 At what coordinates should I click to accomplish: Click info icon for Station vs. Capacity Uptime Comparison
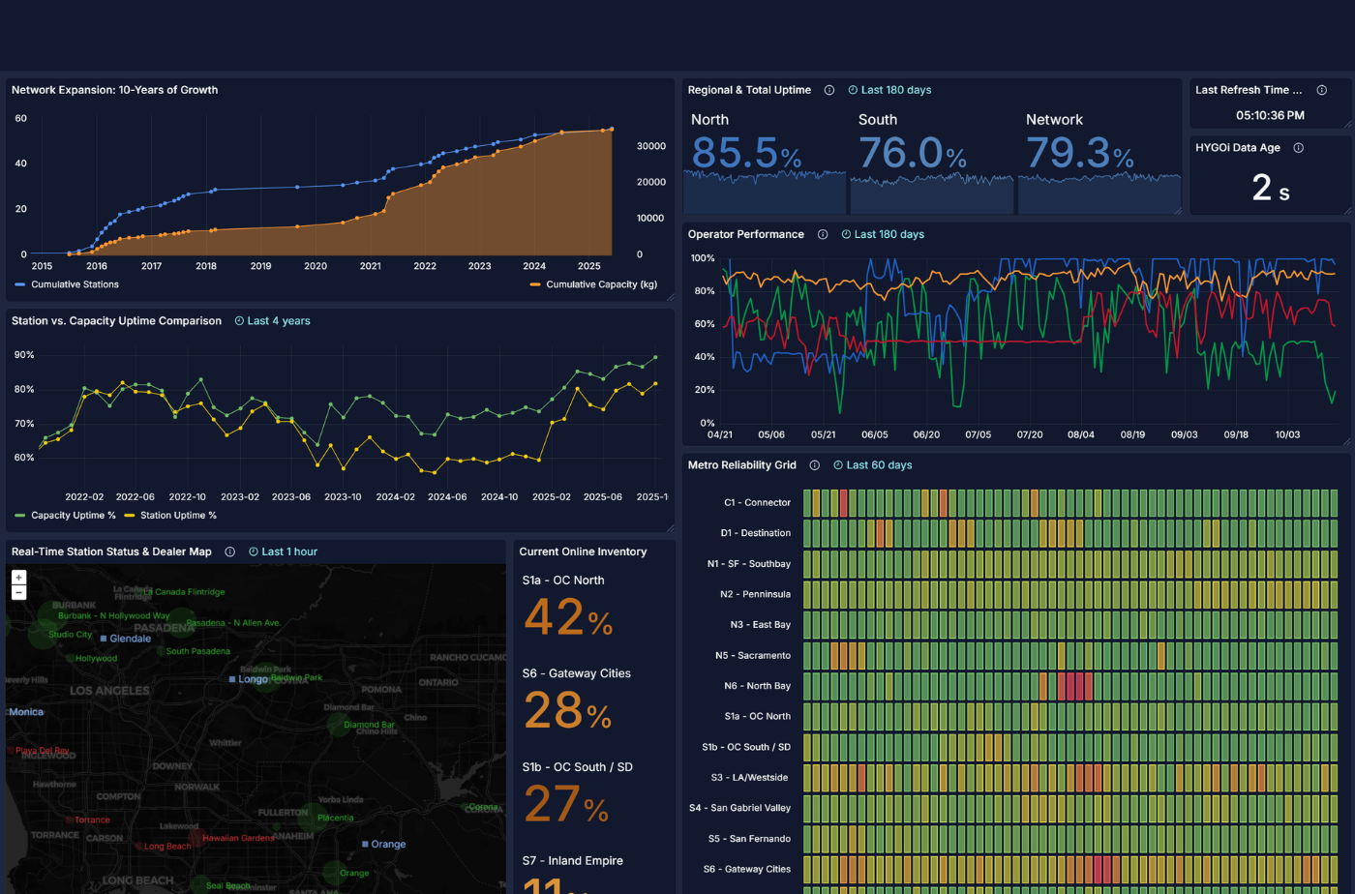click(240, 321)
